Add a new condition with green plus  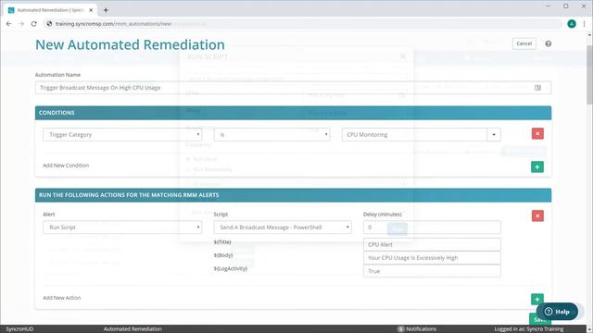pos(537,166)
